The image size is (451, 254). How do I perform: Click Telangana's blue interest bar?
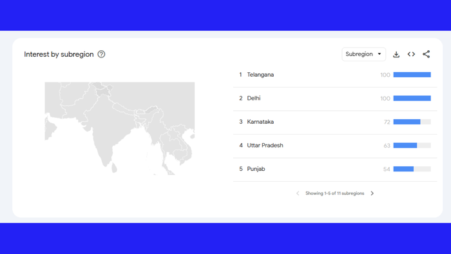click(x=412, y=75)
